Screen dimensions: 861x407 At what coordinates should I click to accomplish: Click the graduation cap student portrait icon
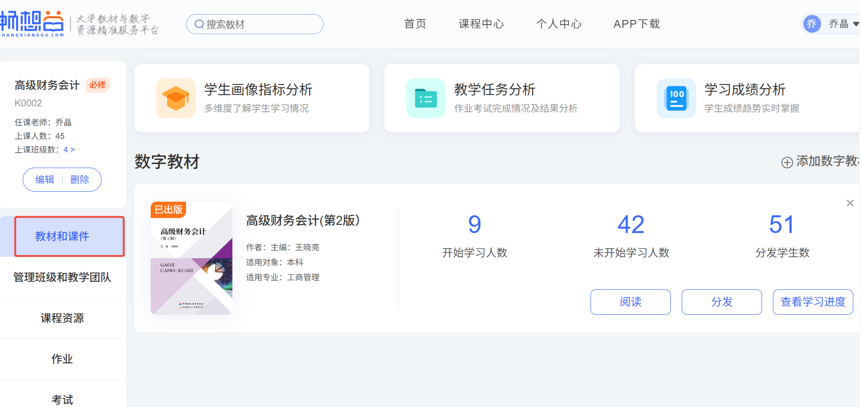(176, 98)
